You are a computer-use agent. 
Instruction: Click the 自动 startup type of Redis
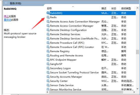[x=124, y=17]
